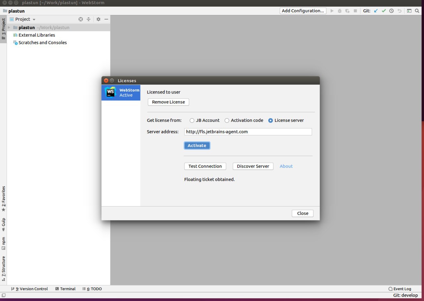Click the Test Connection button

coord(205,166)
